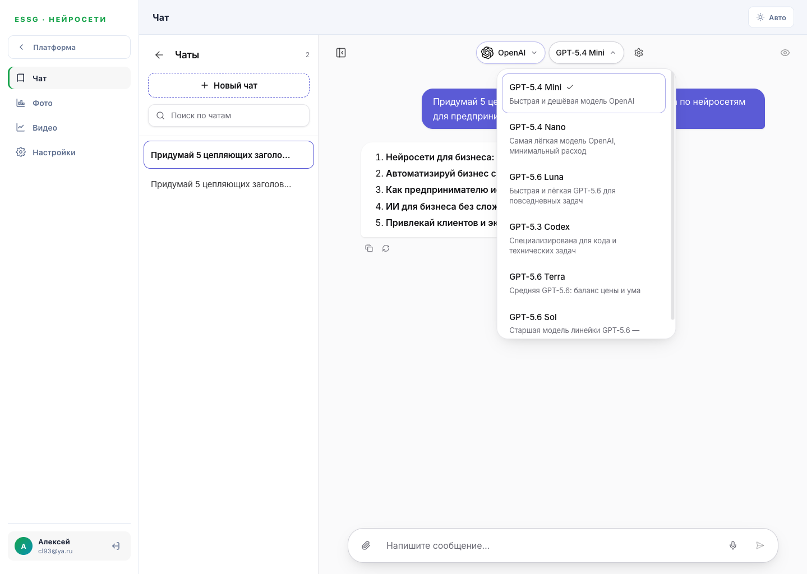Select the GPT-5.4 Mini model option
Image resolution: width=807 pixels, height=574 pixels.
tap(584, 94)
